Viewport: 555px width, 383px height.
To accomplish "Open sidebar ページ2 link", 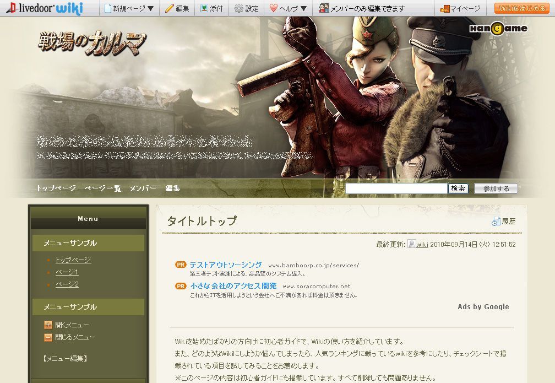I will click(67, 284).
